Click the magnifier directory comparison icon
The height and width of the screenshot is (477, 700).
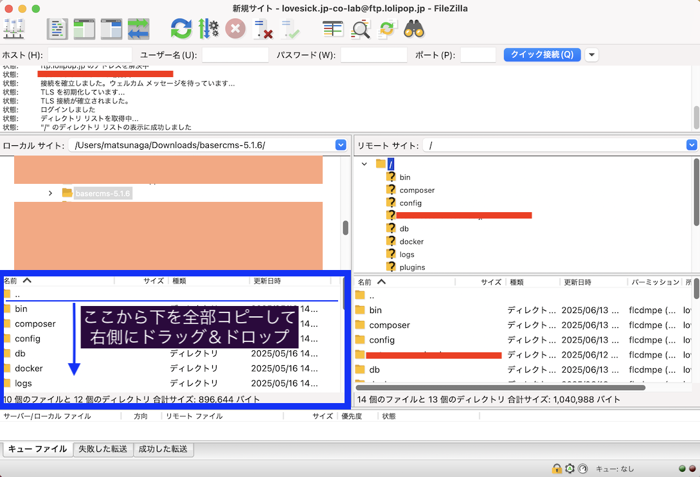(x=360, y=30)
